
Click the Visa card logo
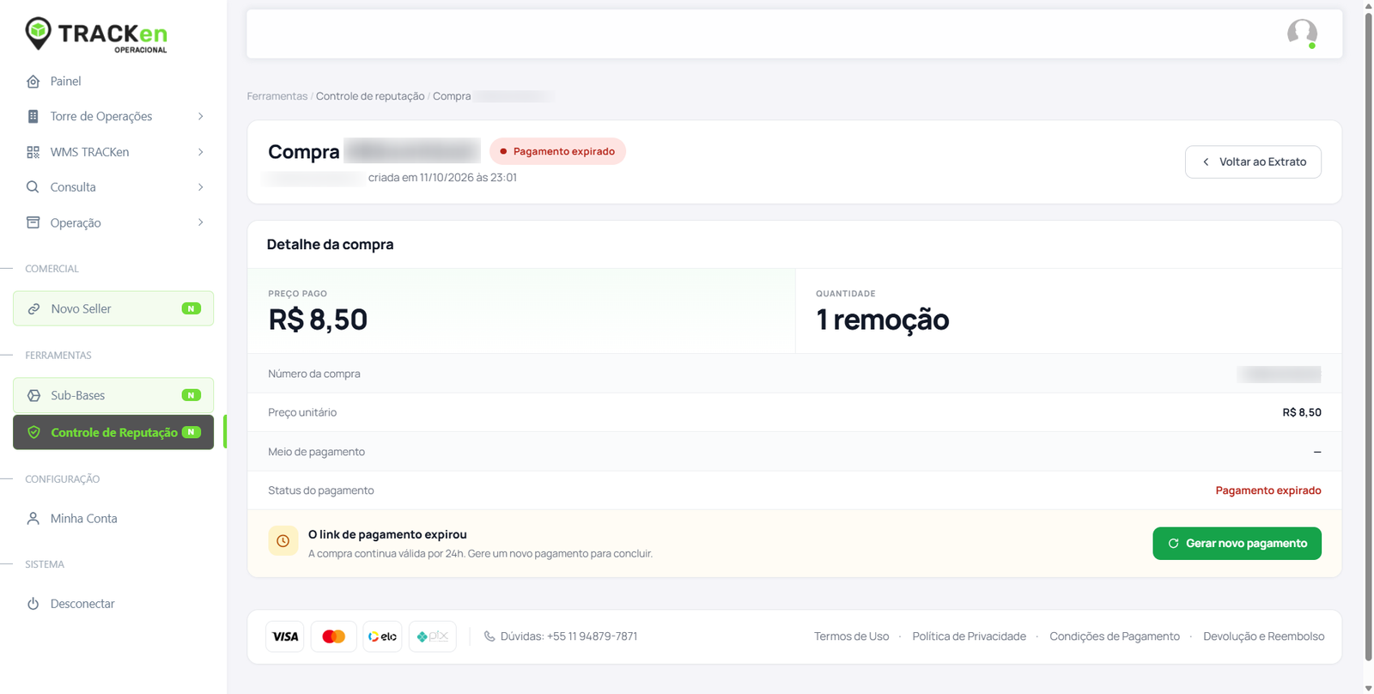point(285,636)
